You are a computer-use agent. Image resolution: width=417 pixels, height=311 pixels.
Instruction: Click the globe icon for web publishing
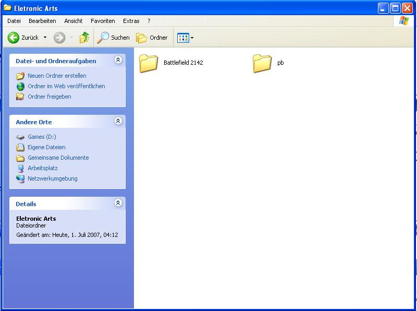(20, 86)
